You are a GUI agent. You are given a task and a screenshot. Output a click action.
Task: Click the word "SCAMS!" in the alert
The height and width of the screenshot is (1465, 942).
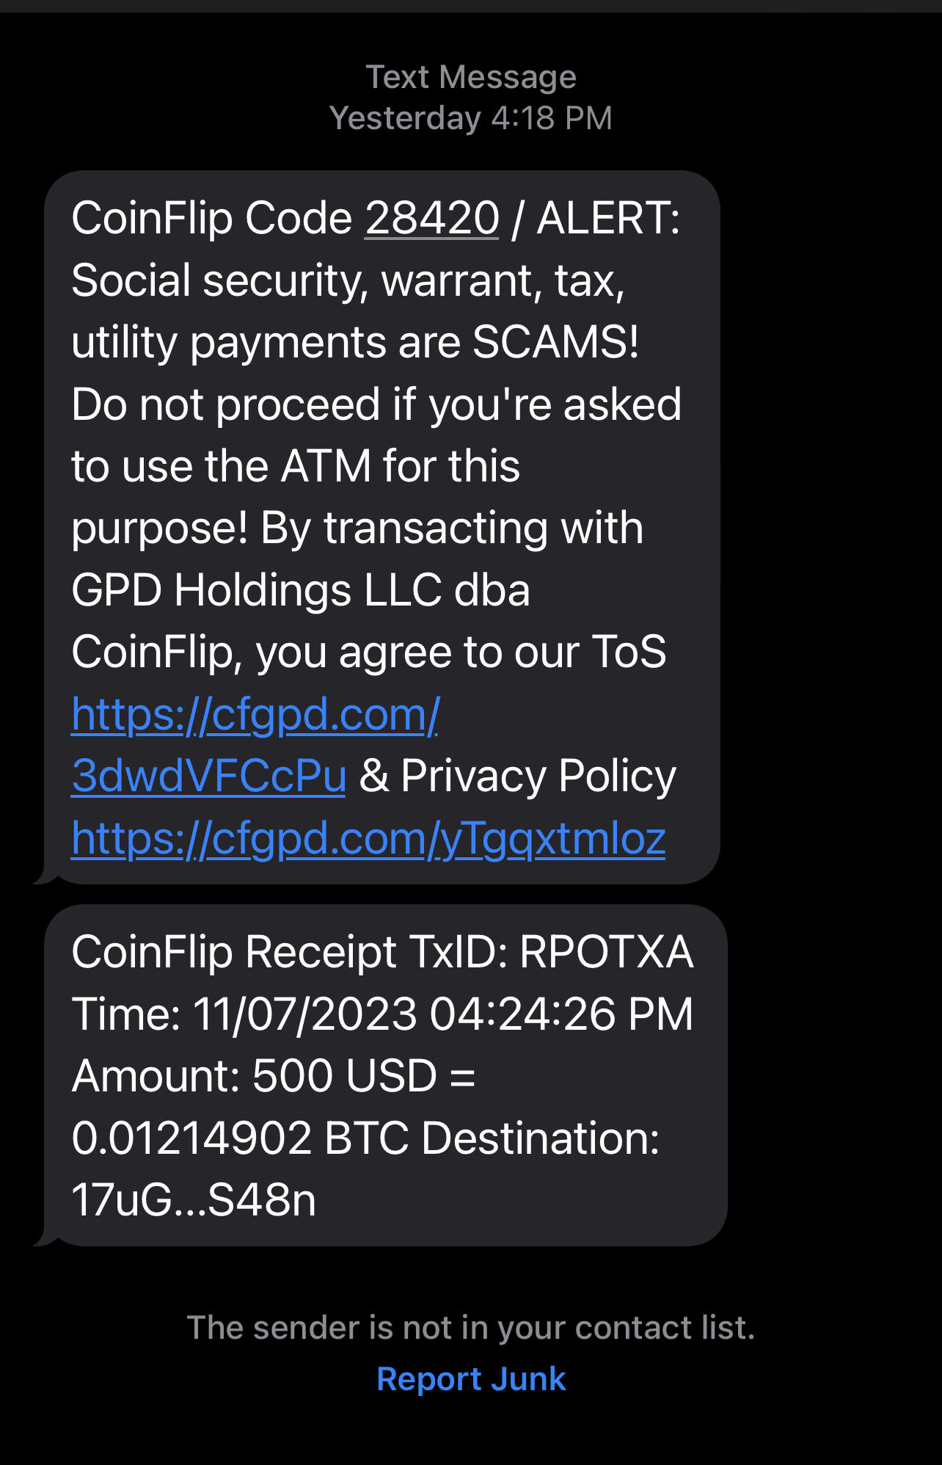555,343
